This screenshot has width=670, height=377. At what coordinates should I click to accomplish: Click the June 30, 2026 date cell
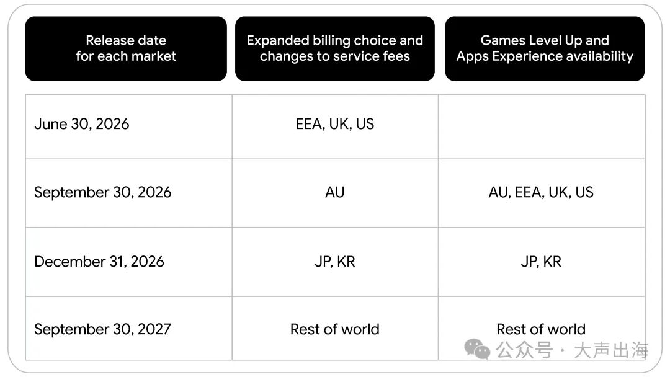pyautogui.click(x=128, y=127)
